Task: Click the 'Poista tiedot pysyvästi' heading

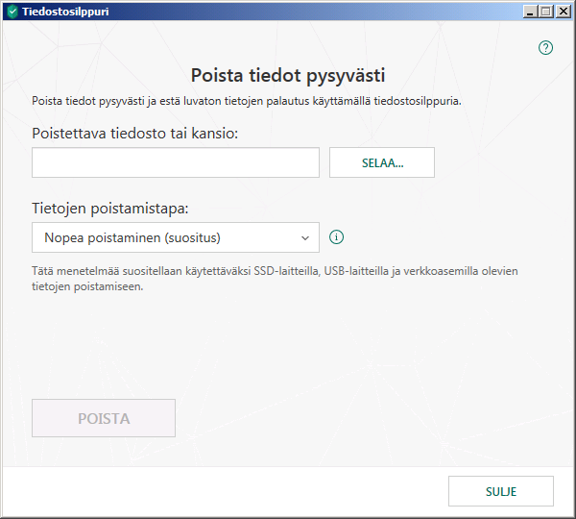Action: [288, 75]
